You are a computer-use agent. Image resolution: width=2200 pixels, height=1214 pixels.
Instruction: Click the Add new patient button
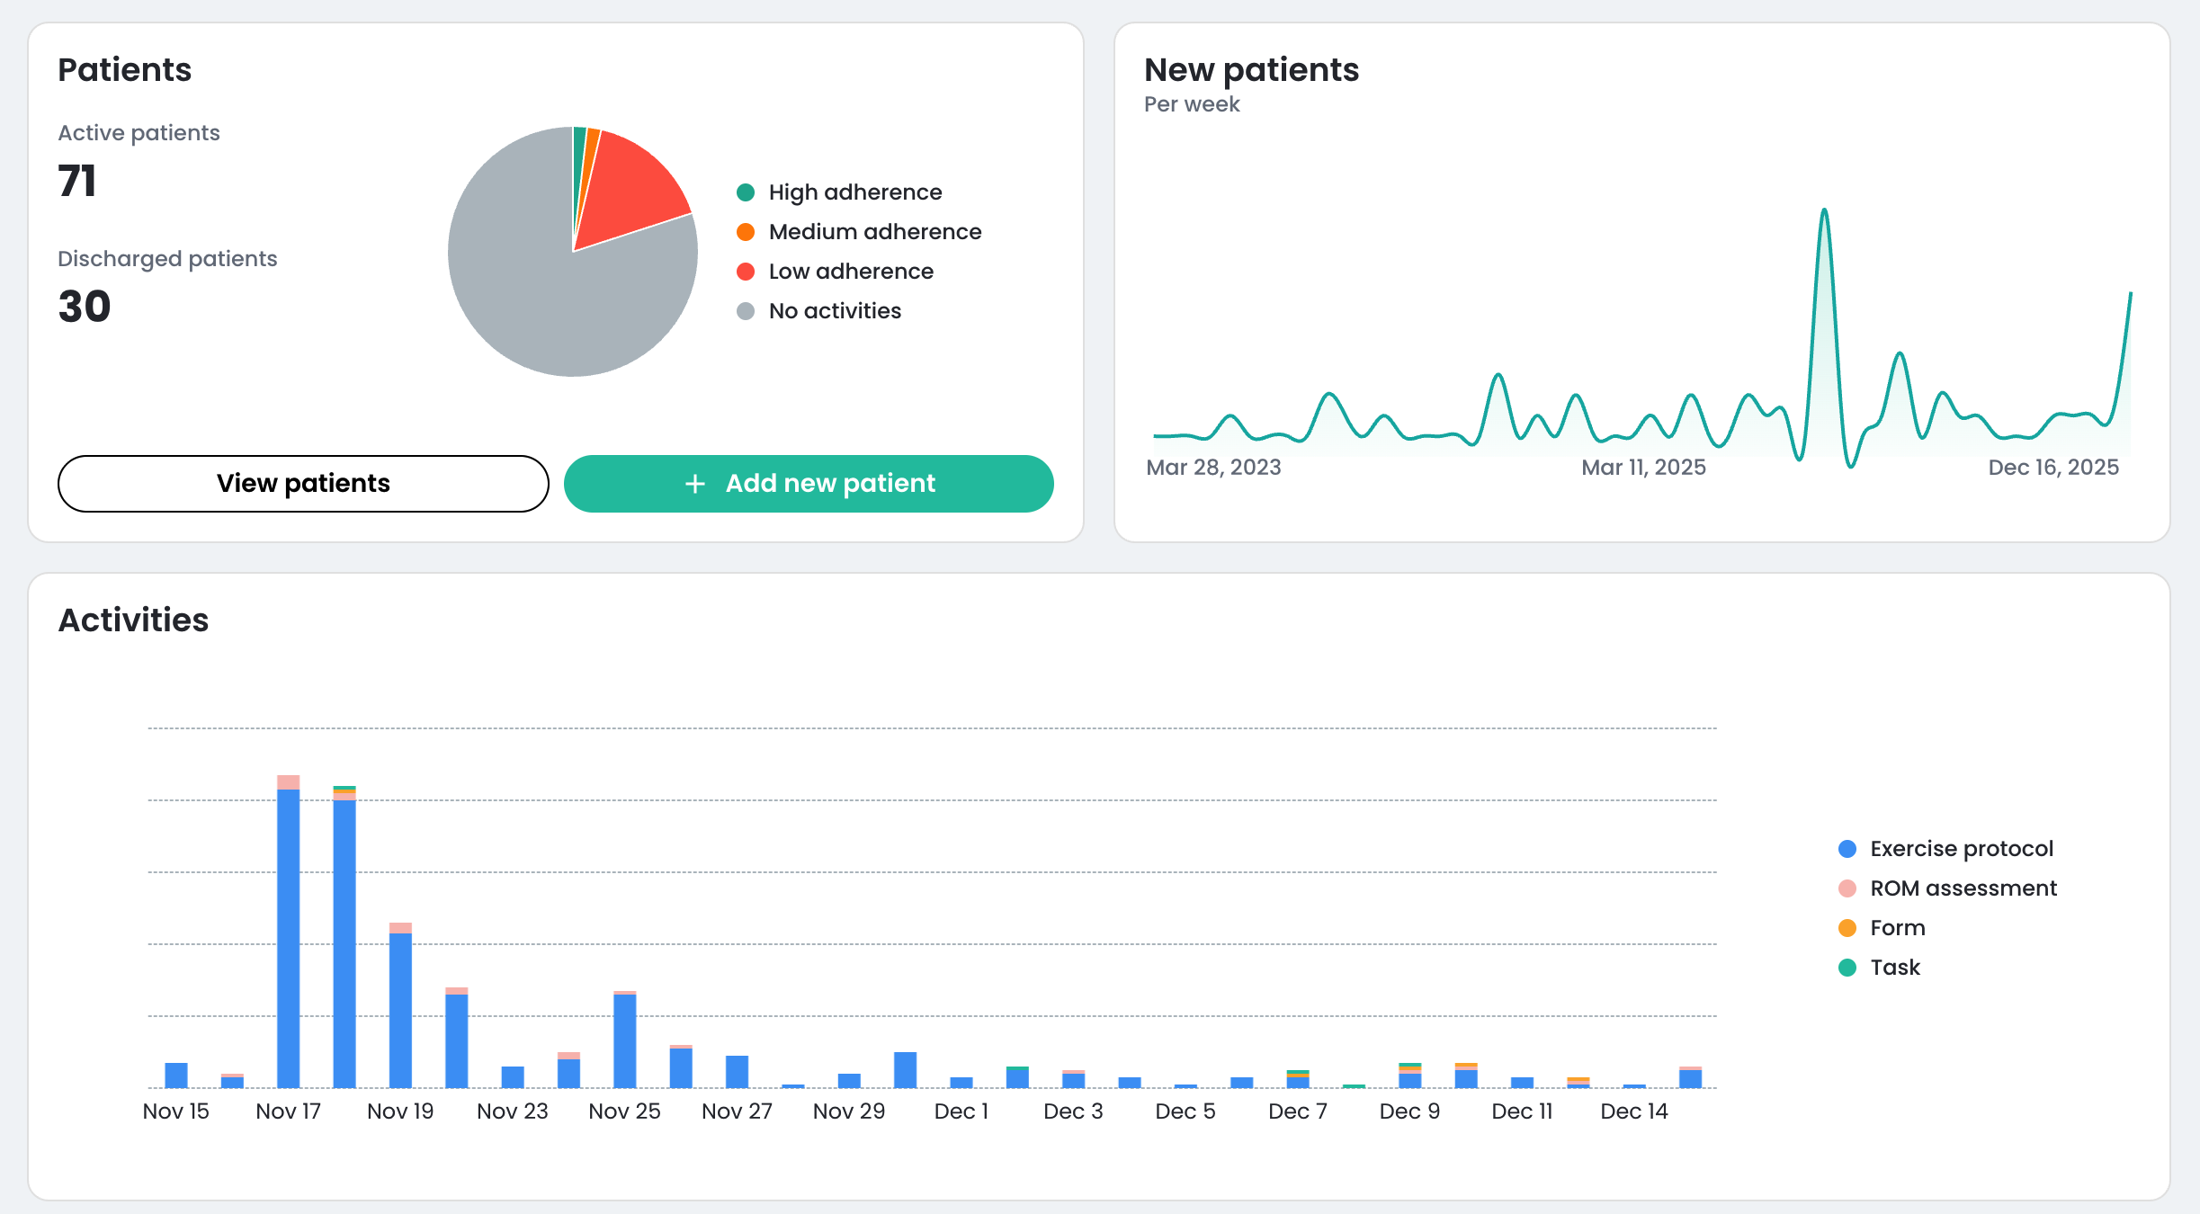[809, 484]
